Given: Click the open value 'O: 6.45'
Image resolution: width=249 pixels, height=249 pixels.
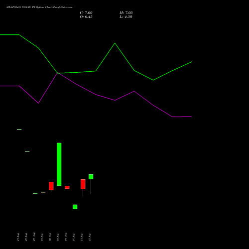Looking at the screenshot, I should [x=86, y=17].
